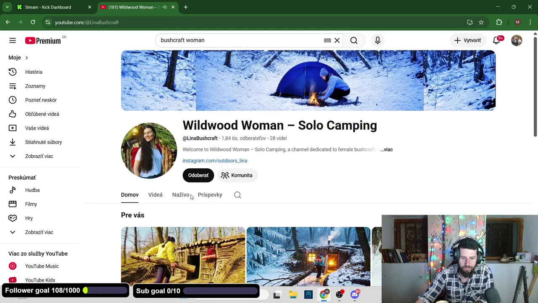Click the magnifier search button
538x303 pixels.
click(354, 40)
